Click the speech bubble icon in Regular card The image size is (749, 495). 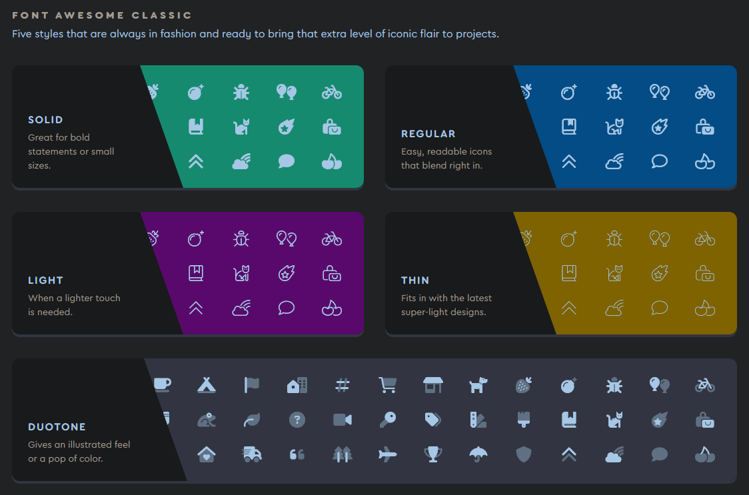click(x=659, y=161)
